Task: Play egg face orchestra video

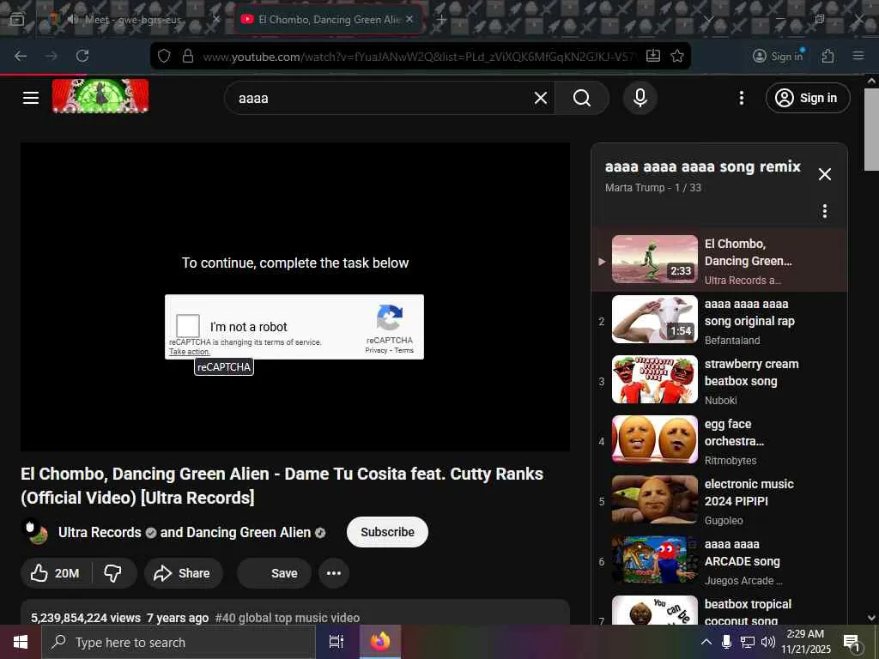Action: coord(720,440)
